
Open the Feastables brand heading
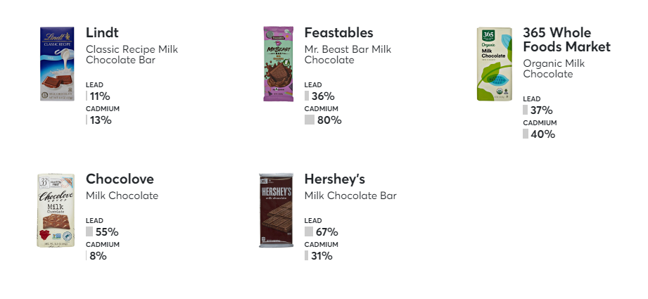click(x=338, y=33)
